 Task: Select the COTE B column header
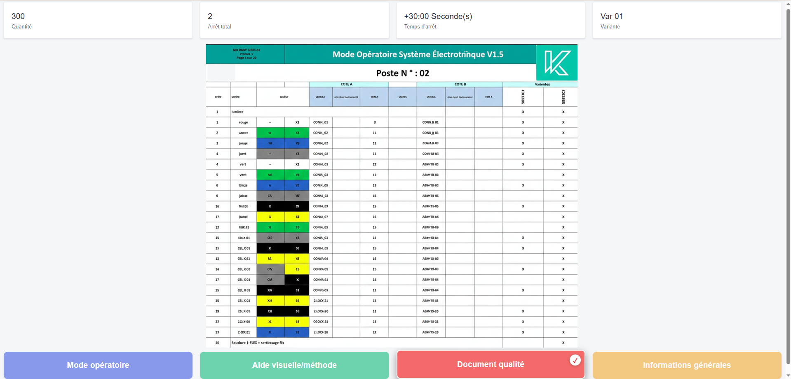tap(460, 84)
